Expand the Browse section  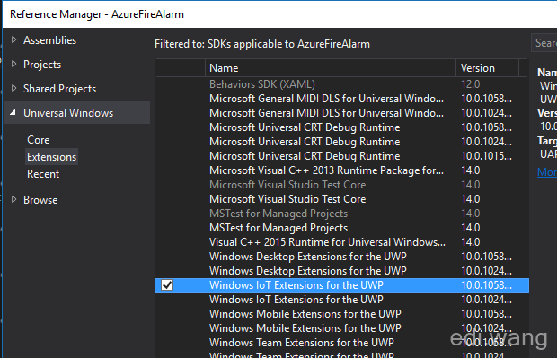coord(13,199)
